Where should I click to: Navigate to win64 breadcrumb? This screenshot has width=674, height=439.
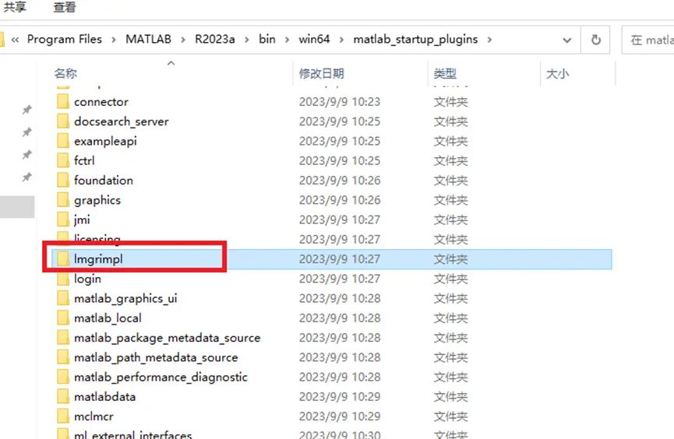pyautogui.click(x=314, y=40)
